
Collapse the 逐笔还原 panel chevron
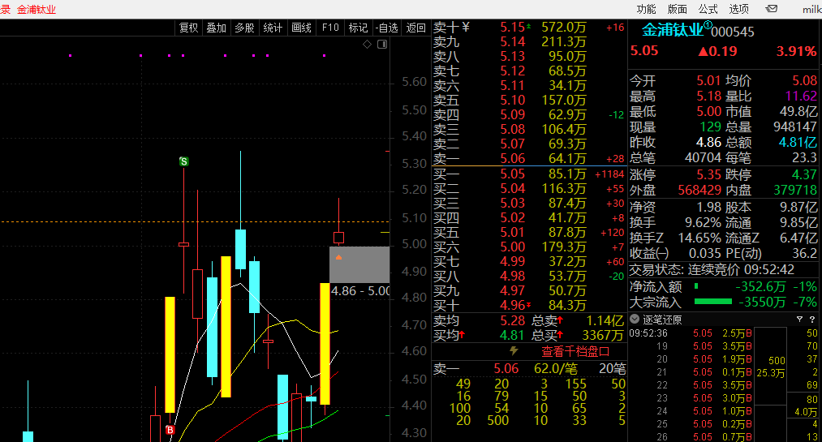(x=635, y=319)
